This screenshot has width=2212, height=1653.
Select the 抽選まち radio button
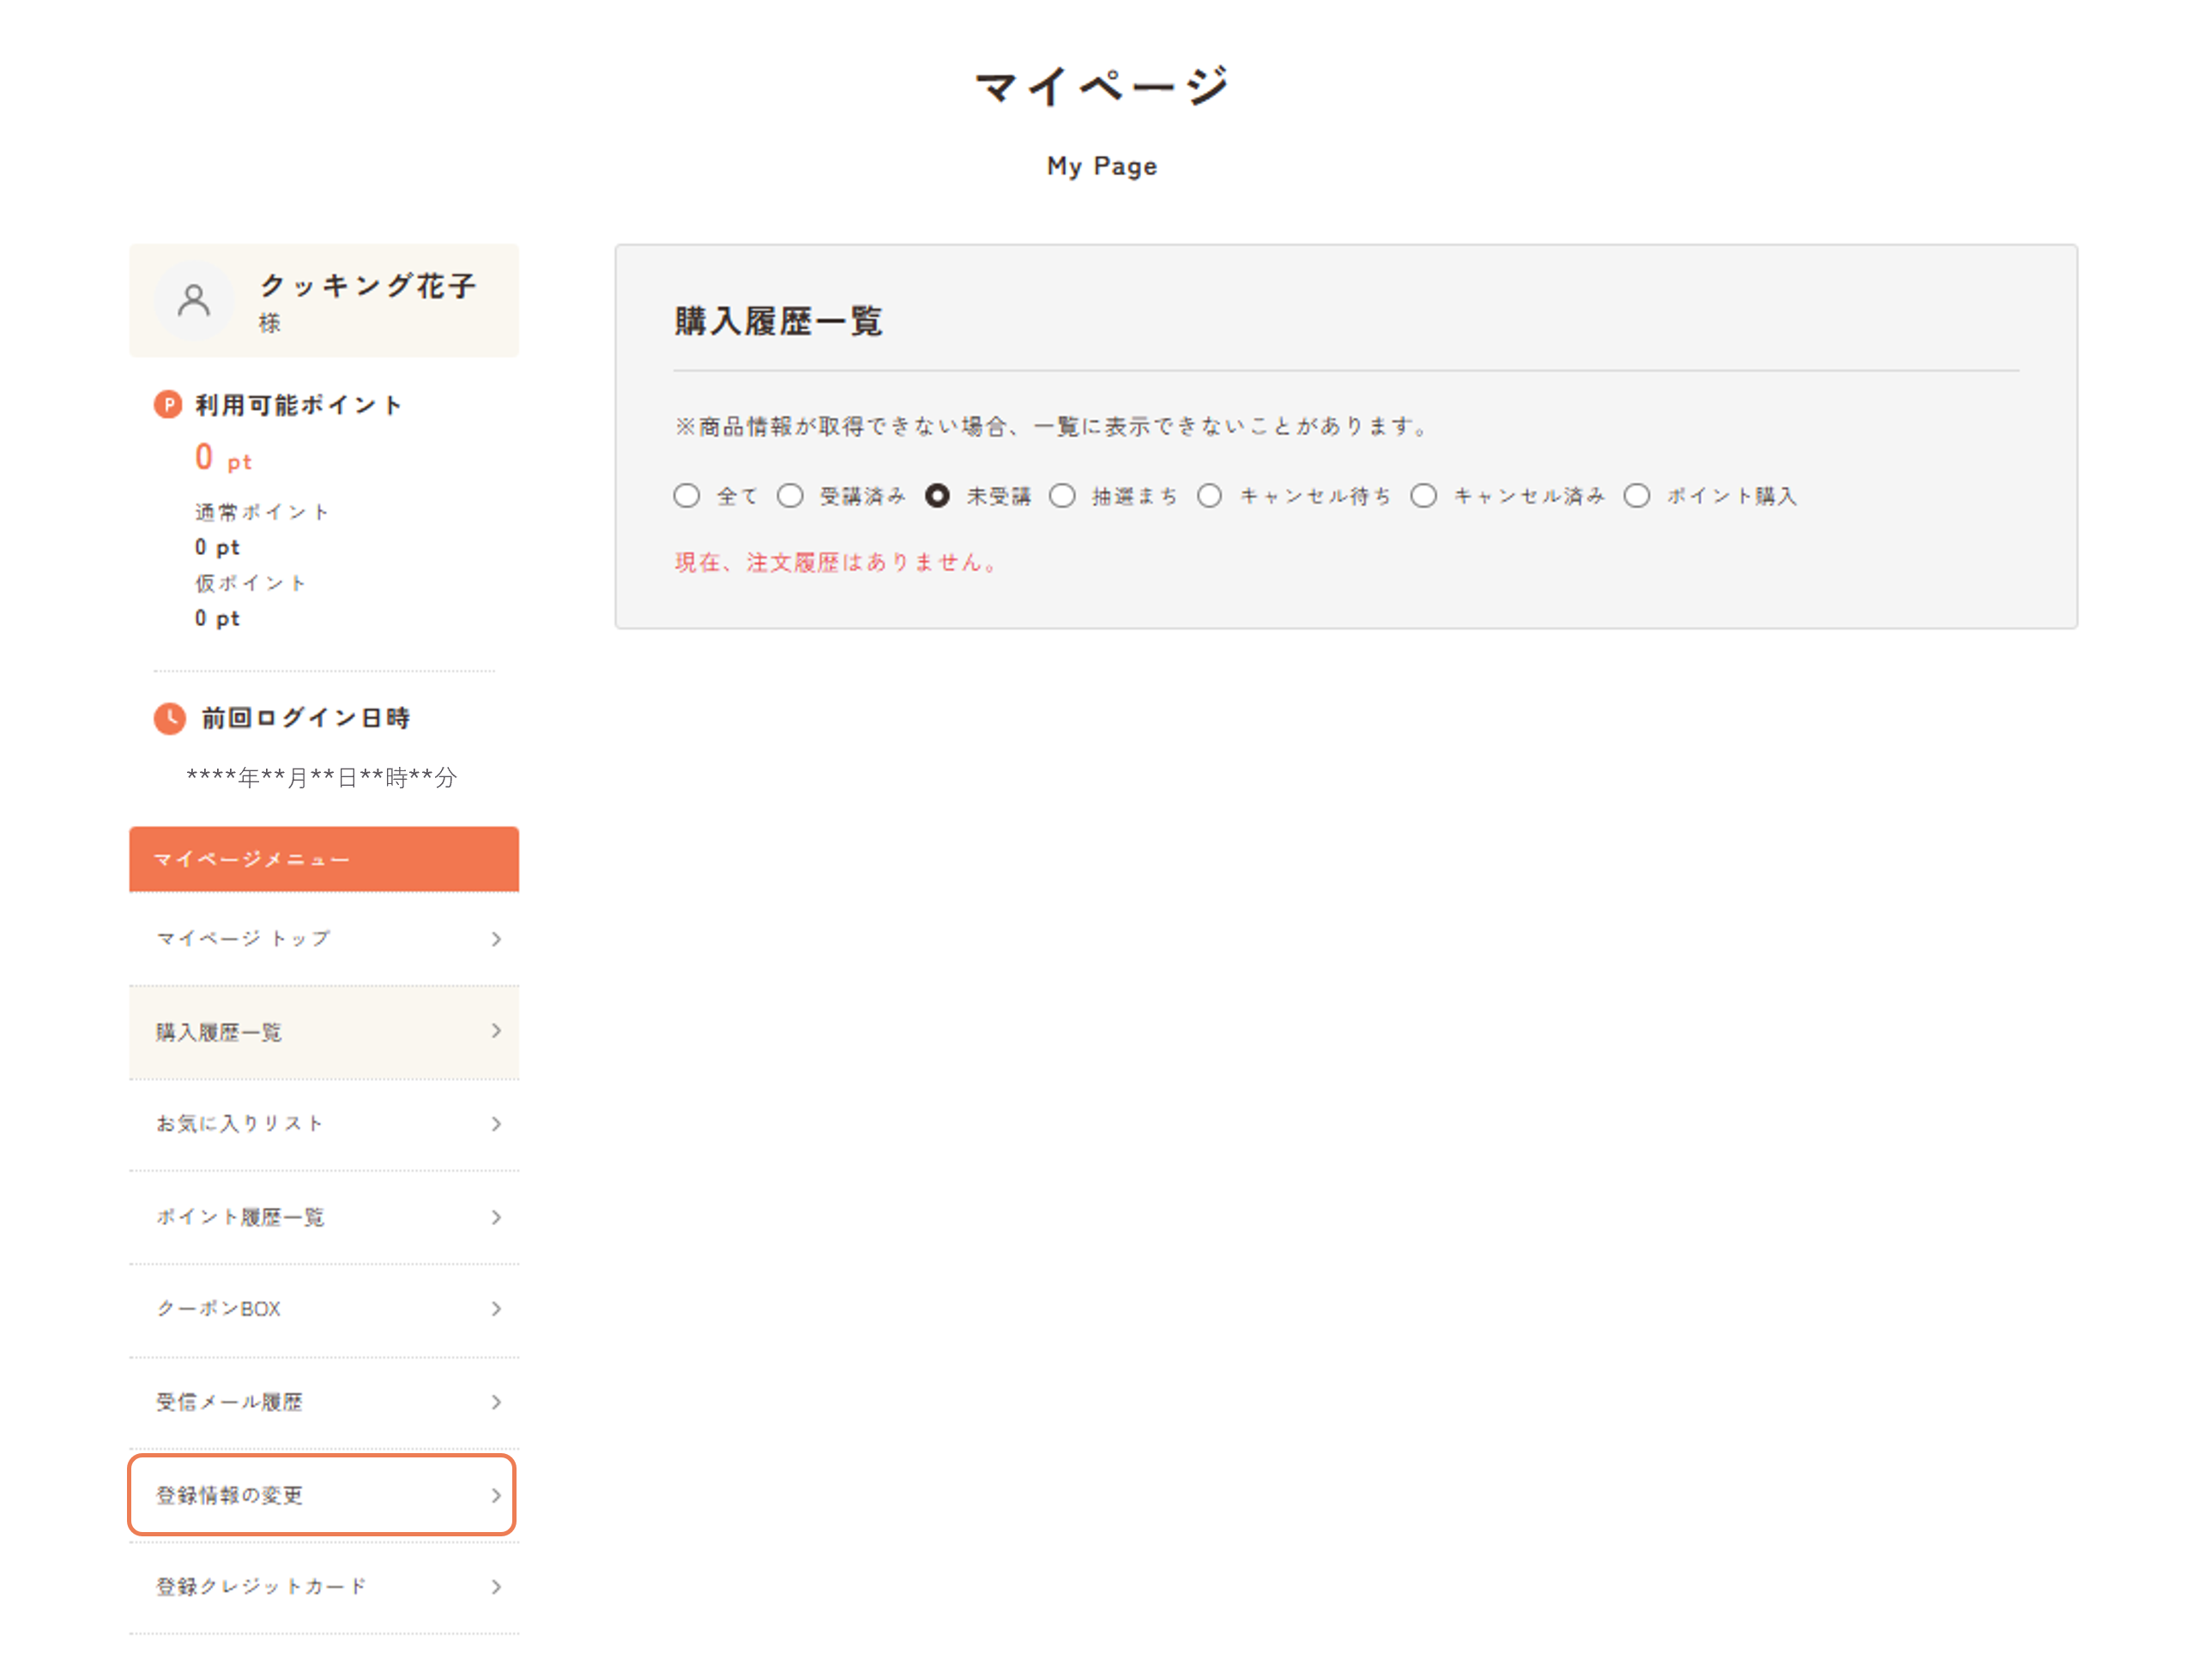[1063, 495]
